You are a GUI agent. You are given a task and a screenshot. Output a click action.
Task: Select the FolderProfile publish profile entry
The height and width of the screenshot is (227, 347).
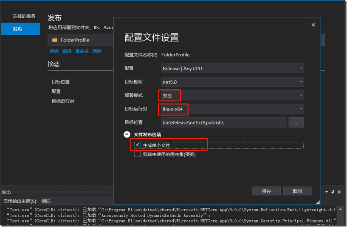coord(81,40)
